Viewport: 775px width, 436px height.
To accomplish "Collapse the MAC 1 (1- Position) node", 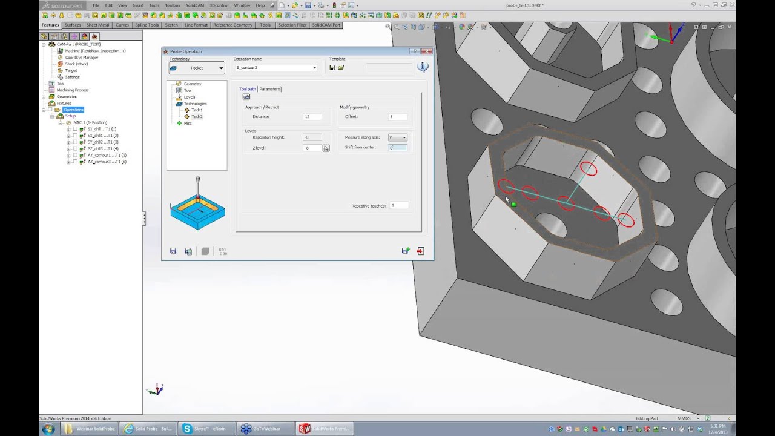I will coord(61,123).
